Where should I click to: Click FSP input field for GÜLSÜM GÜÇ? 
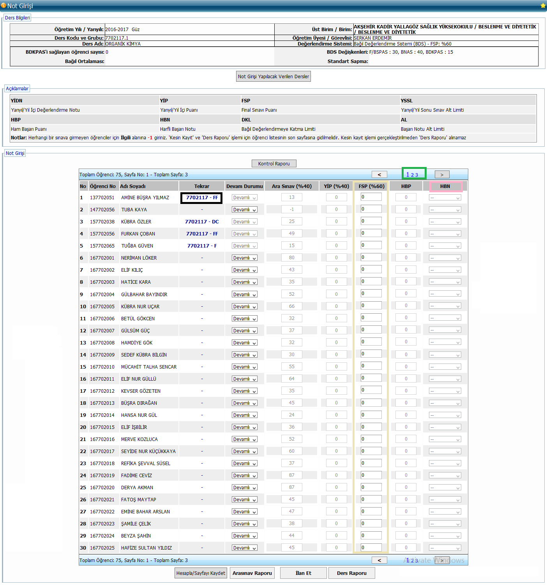(371, 330)
